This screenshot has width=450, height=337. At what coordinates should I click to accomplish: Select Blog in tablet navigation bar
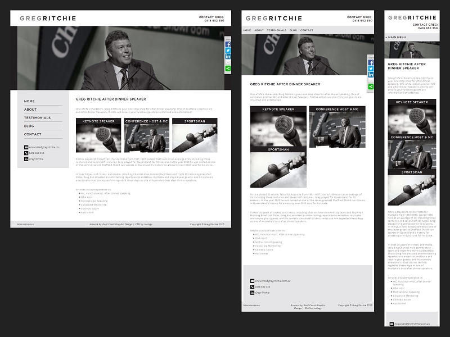(293, 30)
